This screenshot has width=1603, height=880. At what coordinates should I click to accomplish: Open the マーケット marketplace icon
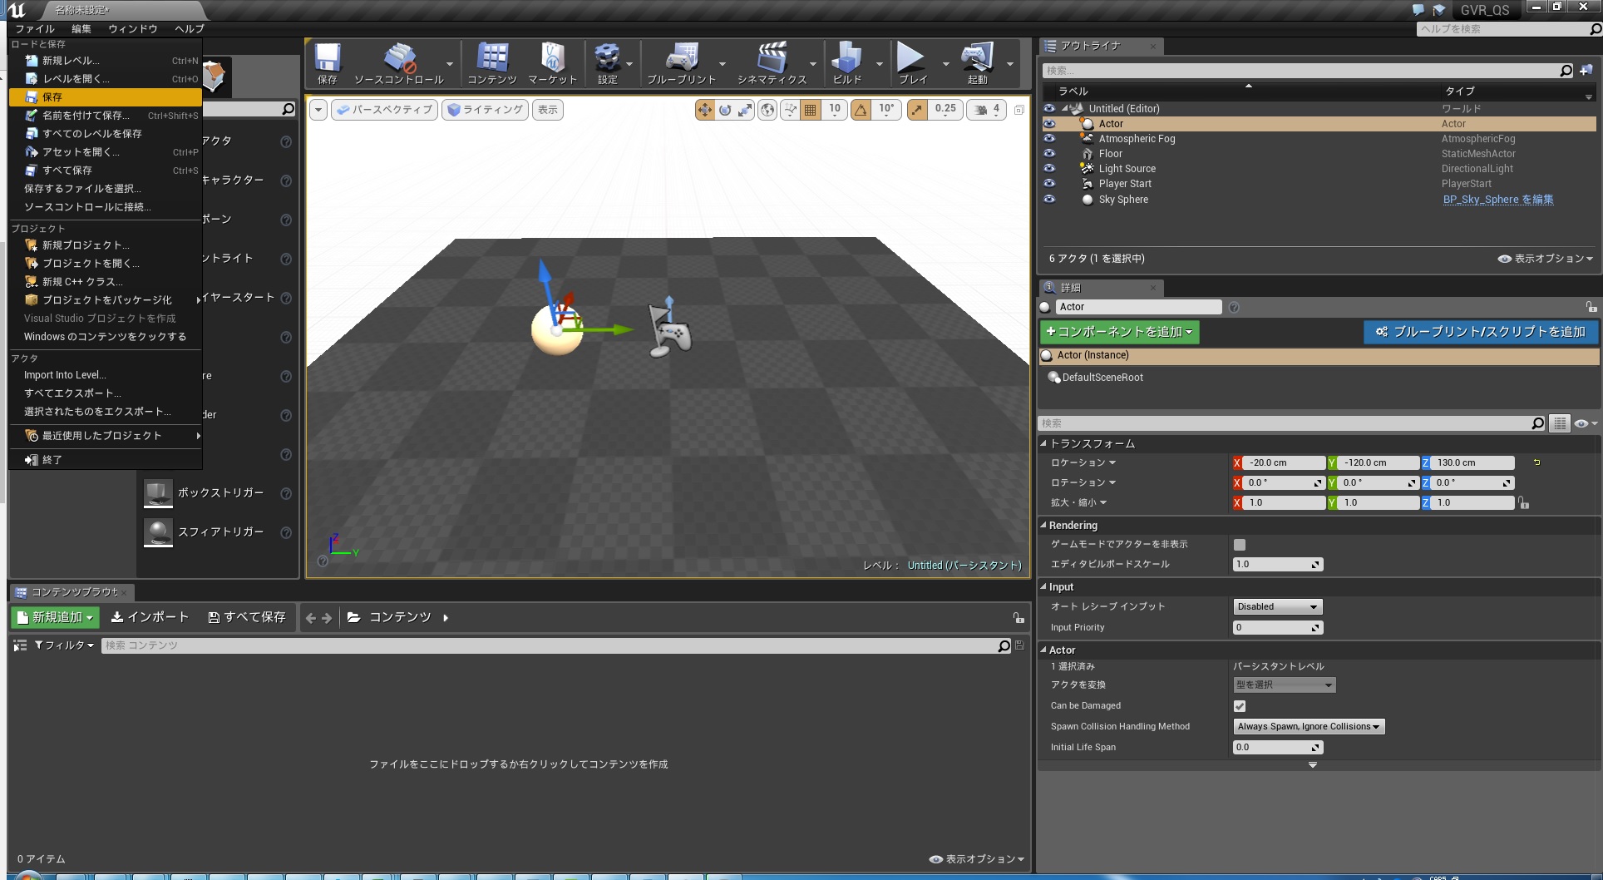point(552,64)
